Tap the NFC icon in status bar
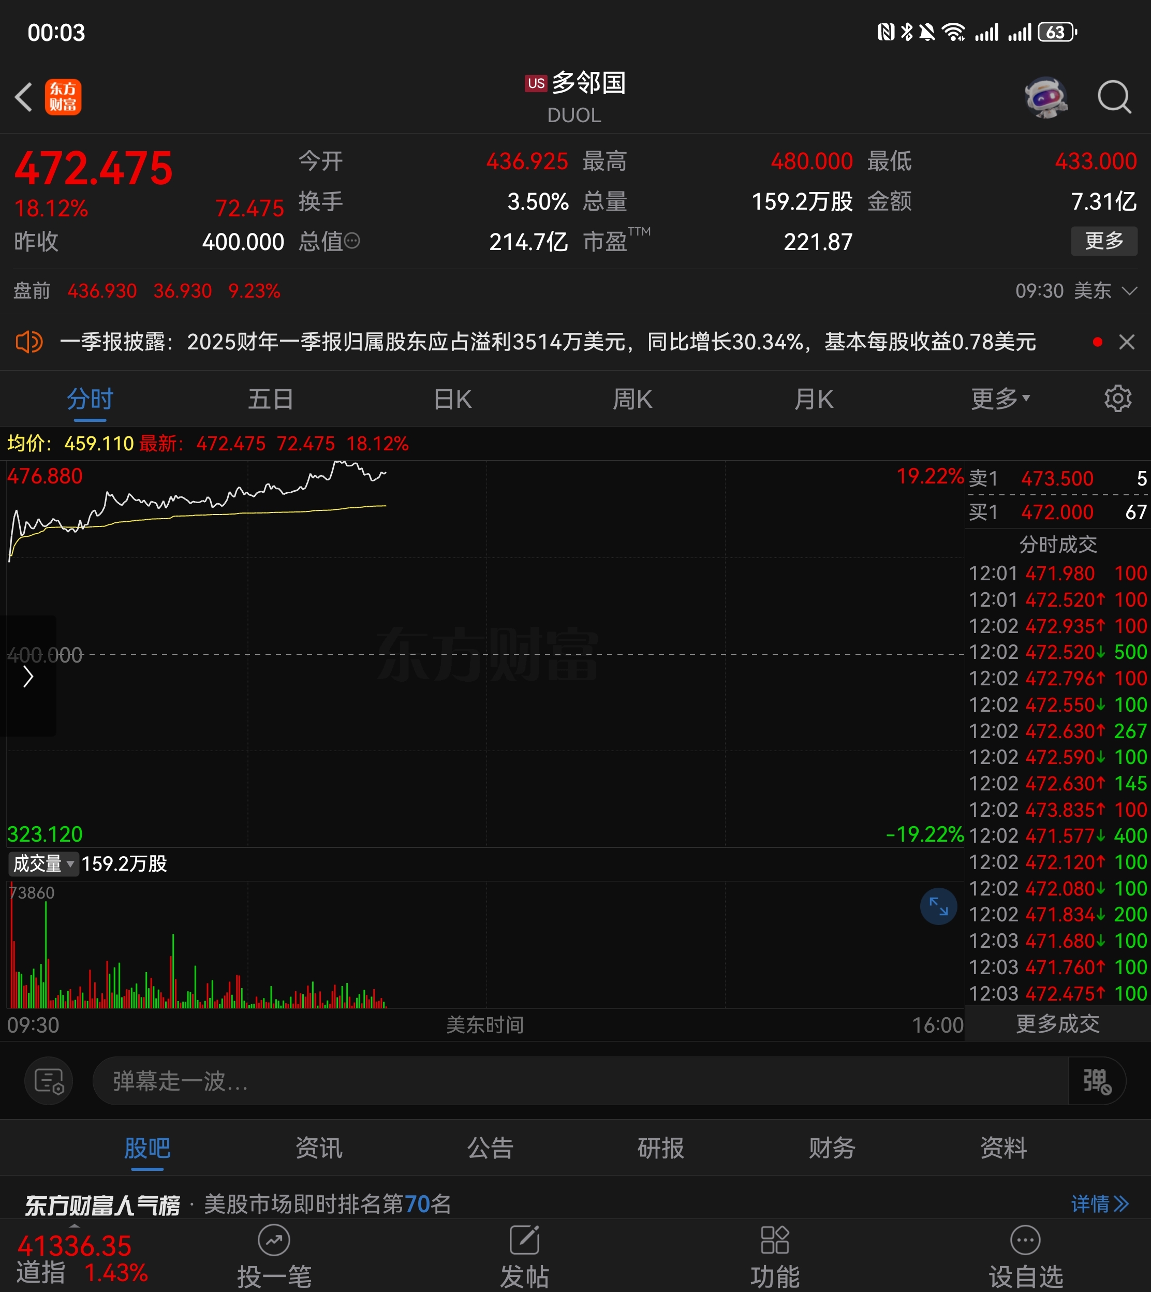The height and width of the screenshot is (1292, 1151). (886, 32)
